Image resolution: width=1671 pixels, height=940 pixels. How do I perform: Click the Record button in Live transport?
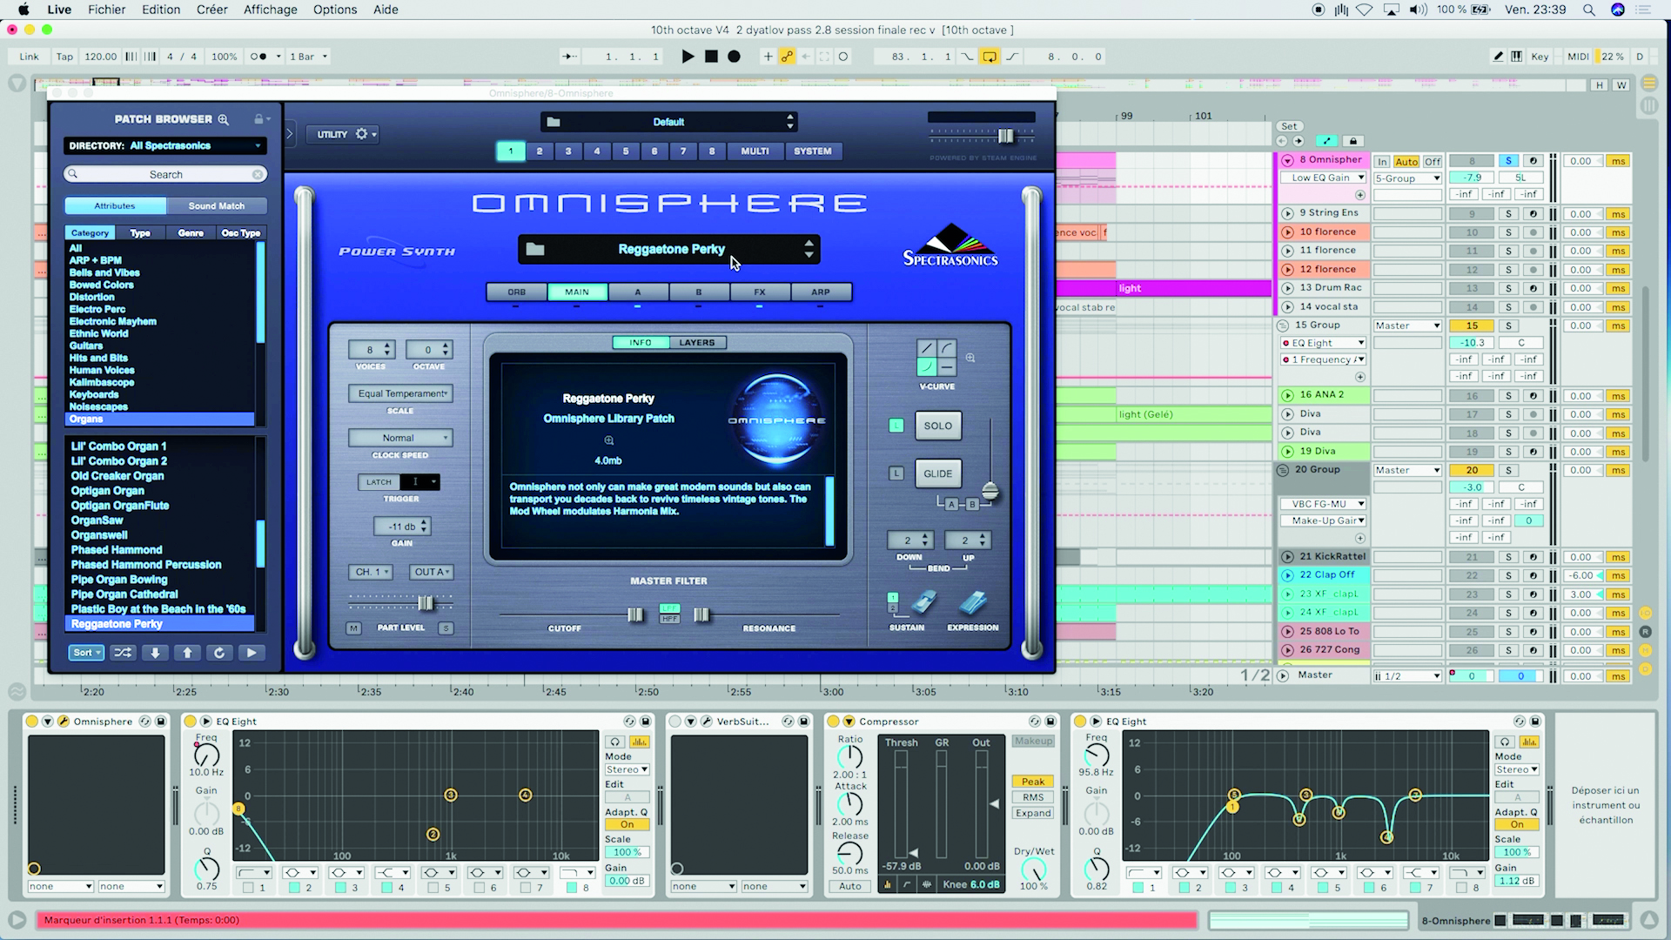click(734, 57)
